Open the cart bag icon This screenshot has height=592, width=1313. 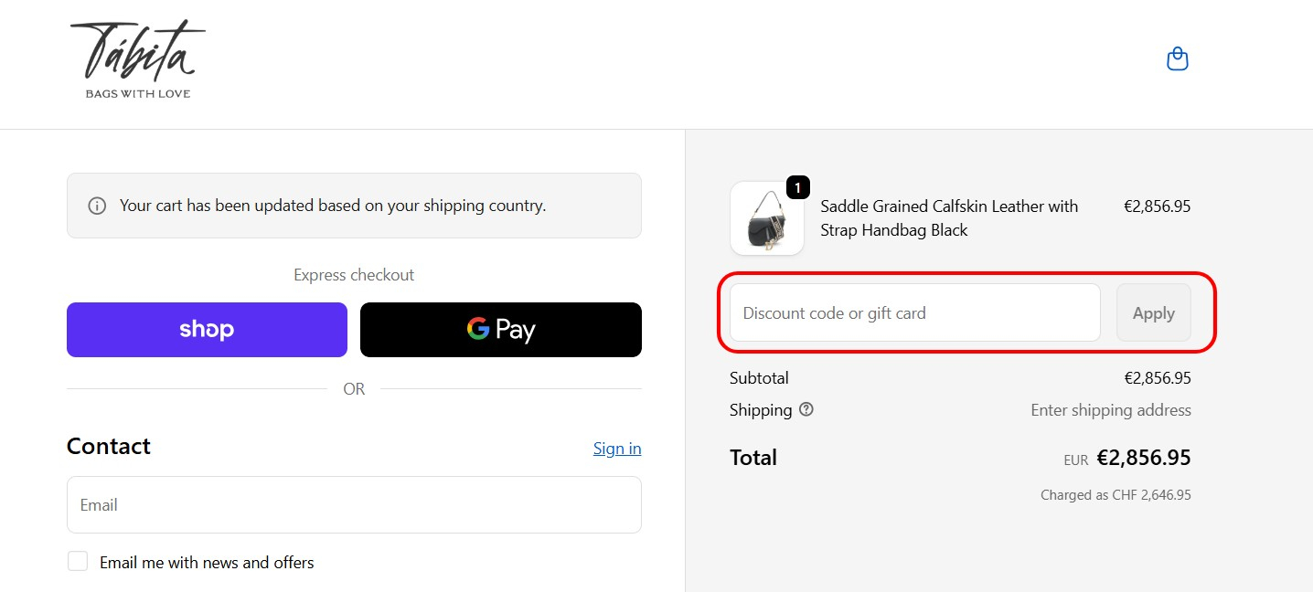pos(1177,58)
